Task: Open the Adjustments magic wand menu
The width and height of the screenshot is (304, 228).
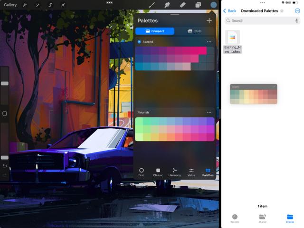Action: [38, 5]
